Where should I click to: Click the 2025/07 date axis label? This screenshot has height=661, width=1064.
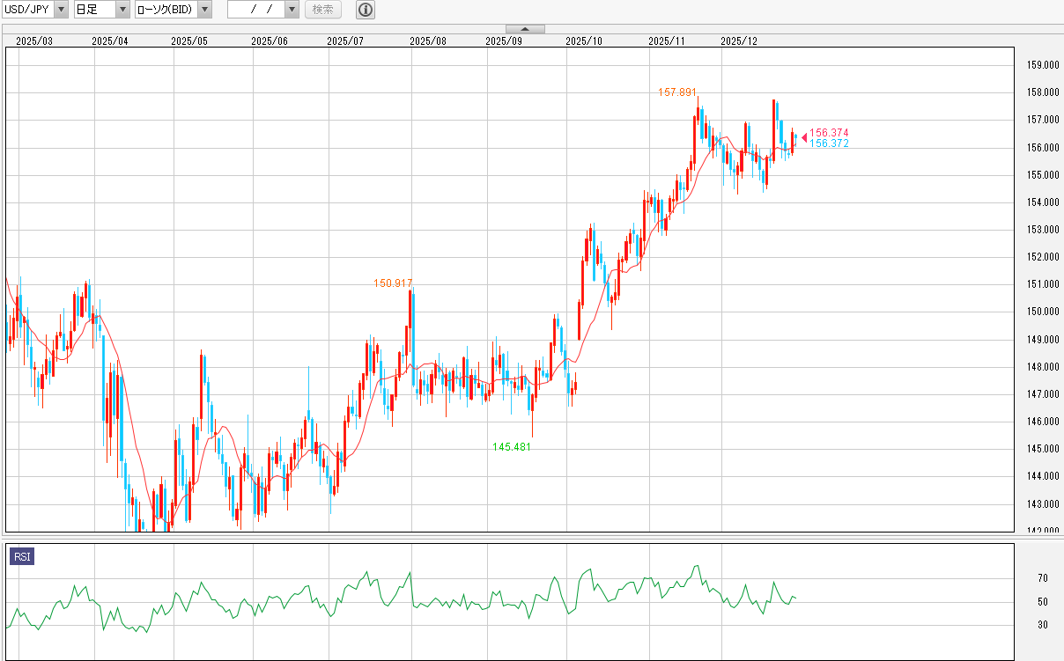pyautogui.click(x=345, y=40)
